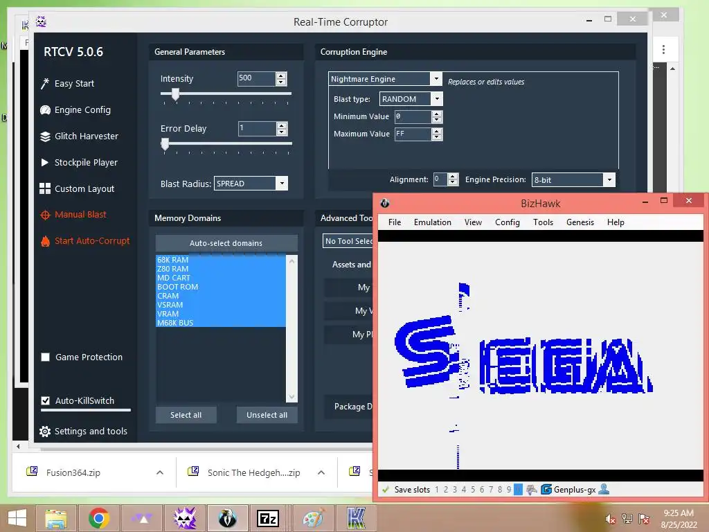Click Error Delay spinner arrows

(281, 129)
